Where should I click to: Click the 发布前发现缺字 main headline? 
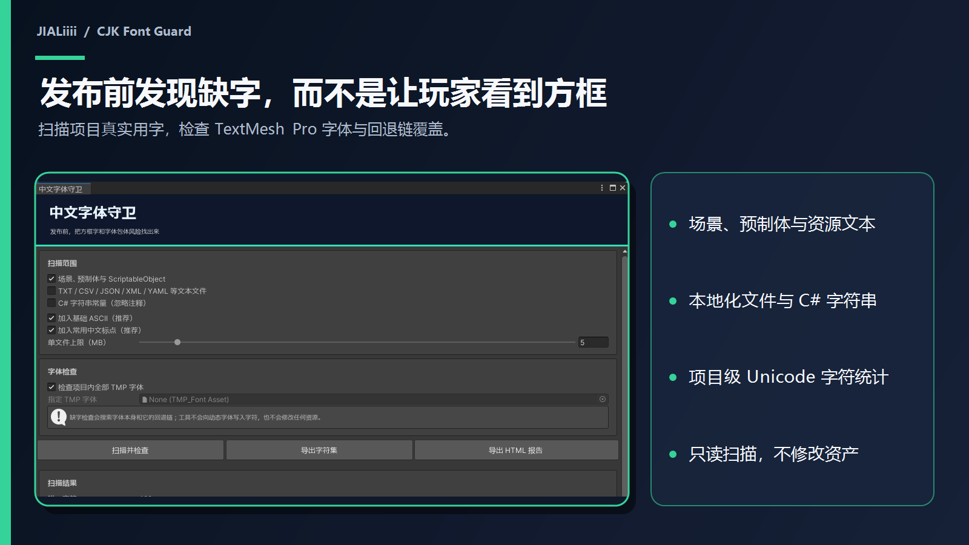[323, 93]
